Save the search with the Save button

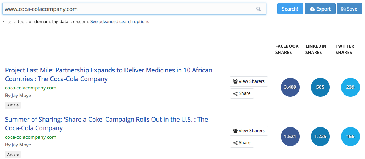pos(350,9)
